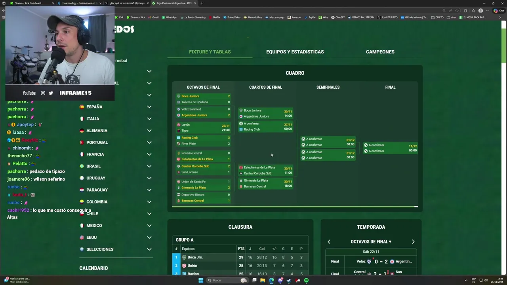This screenshot has width=507, height=285.
Task: Click the Alemania flag icon
Action: (x=82, y=131)
